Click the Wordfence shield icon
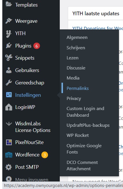The height and width of the screenshot is (189, 123). coord(9,155)
